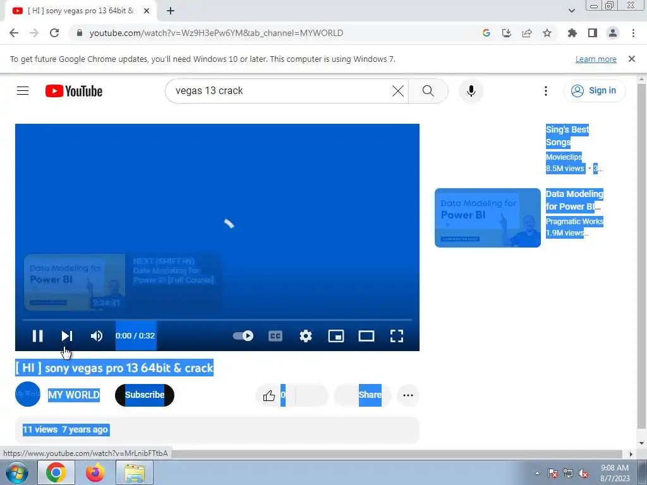Clear the search query with X
This screenshot has width=647, height=485.
[398, 91]
